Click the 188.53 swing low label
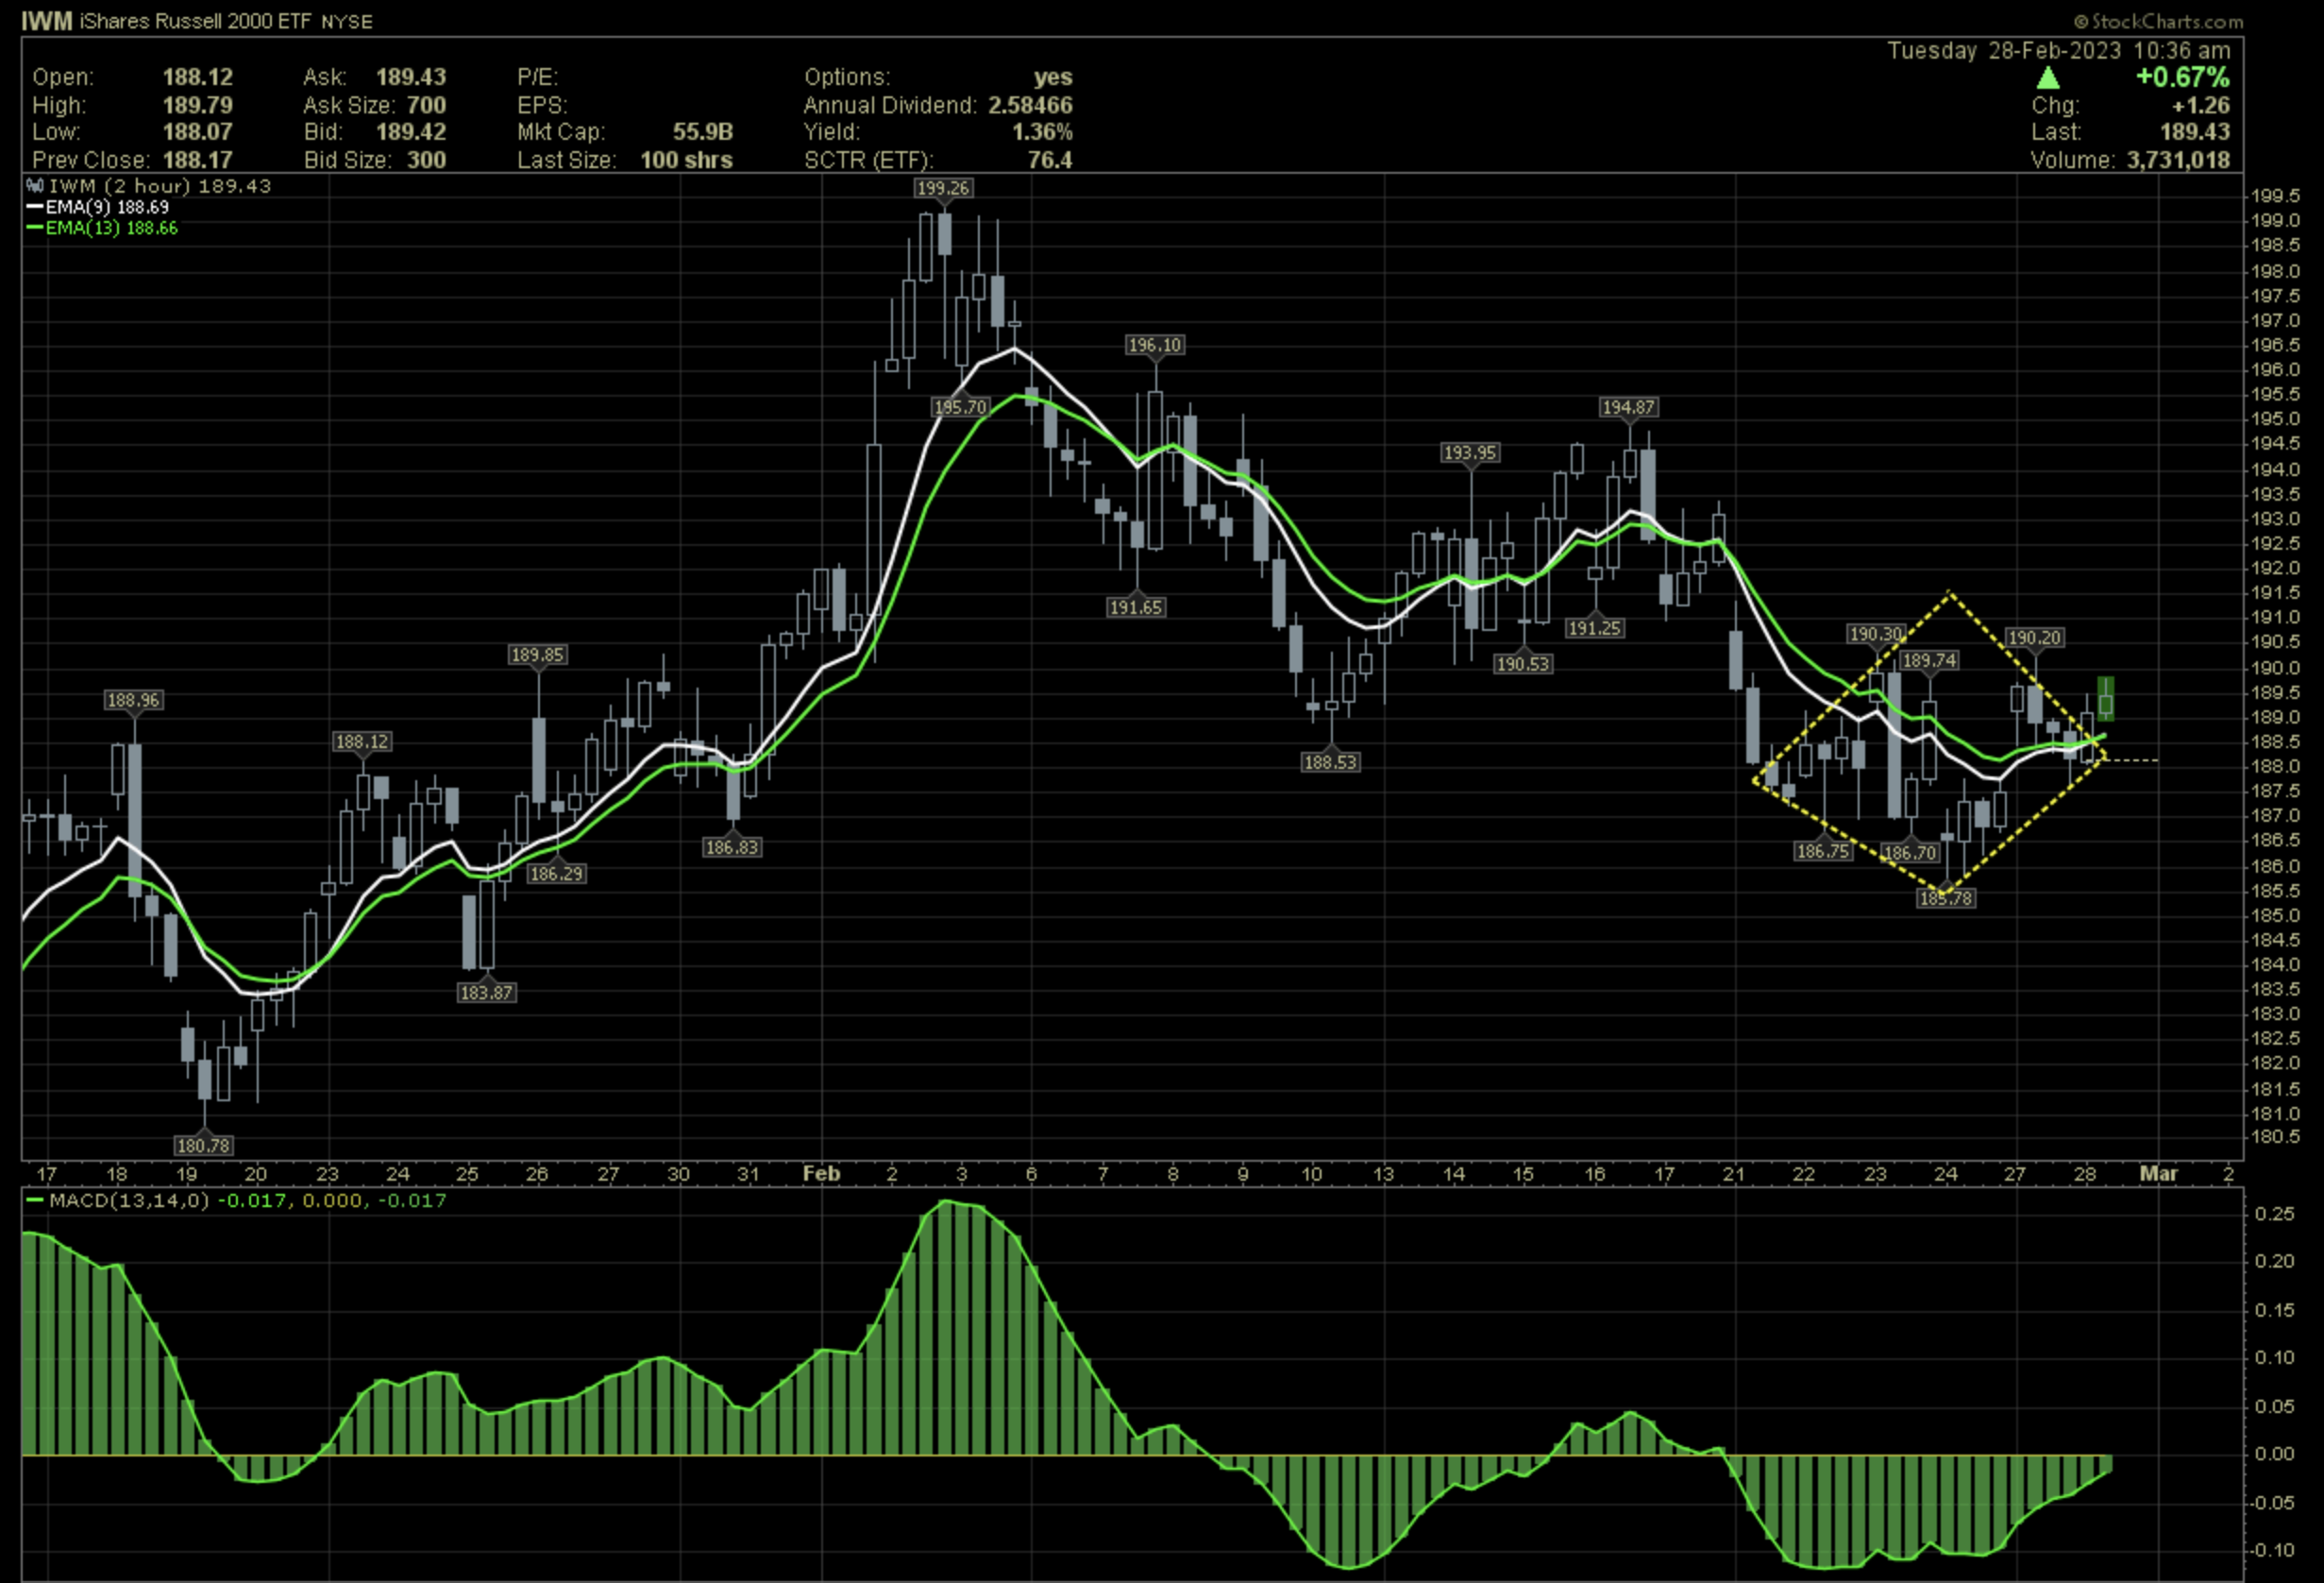Screen dimensions: 2324x1583 pos(1330,761)
